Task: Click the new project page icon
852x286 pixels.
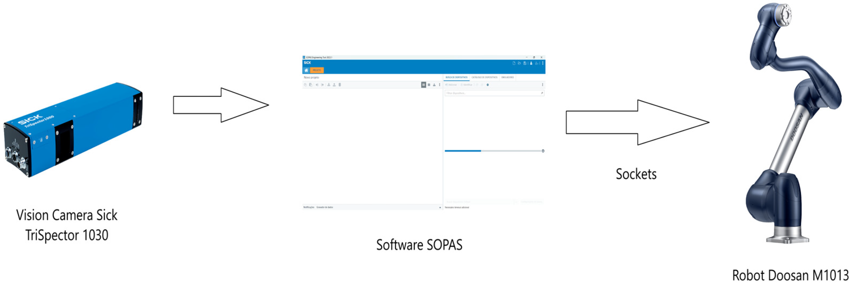Action: click(514, 63)
